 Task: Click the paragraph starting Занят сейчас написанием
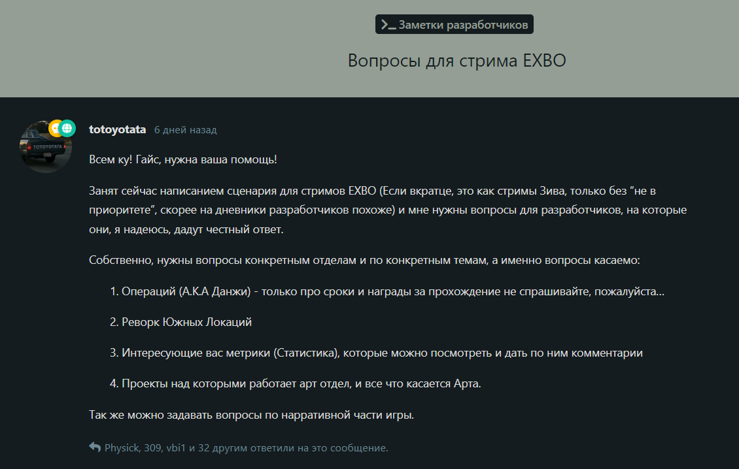click(x=388, y=210)
